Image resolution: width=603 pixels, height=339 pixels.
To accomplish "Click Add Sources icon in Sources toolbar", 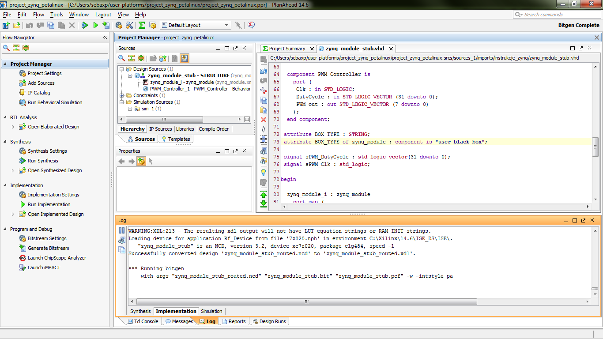I will tap(163, 58).
